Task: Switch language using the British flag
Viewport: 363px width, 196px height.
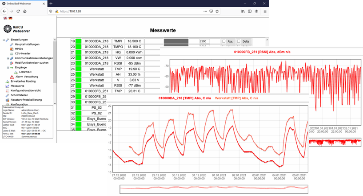Action: (x=5, y=18)
